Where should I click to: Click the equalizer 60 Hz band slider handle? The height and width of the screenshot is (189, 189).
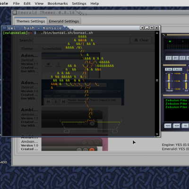[x=186, y=81]
